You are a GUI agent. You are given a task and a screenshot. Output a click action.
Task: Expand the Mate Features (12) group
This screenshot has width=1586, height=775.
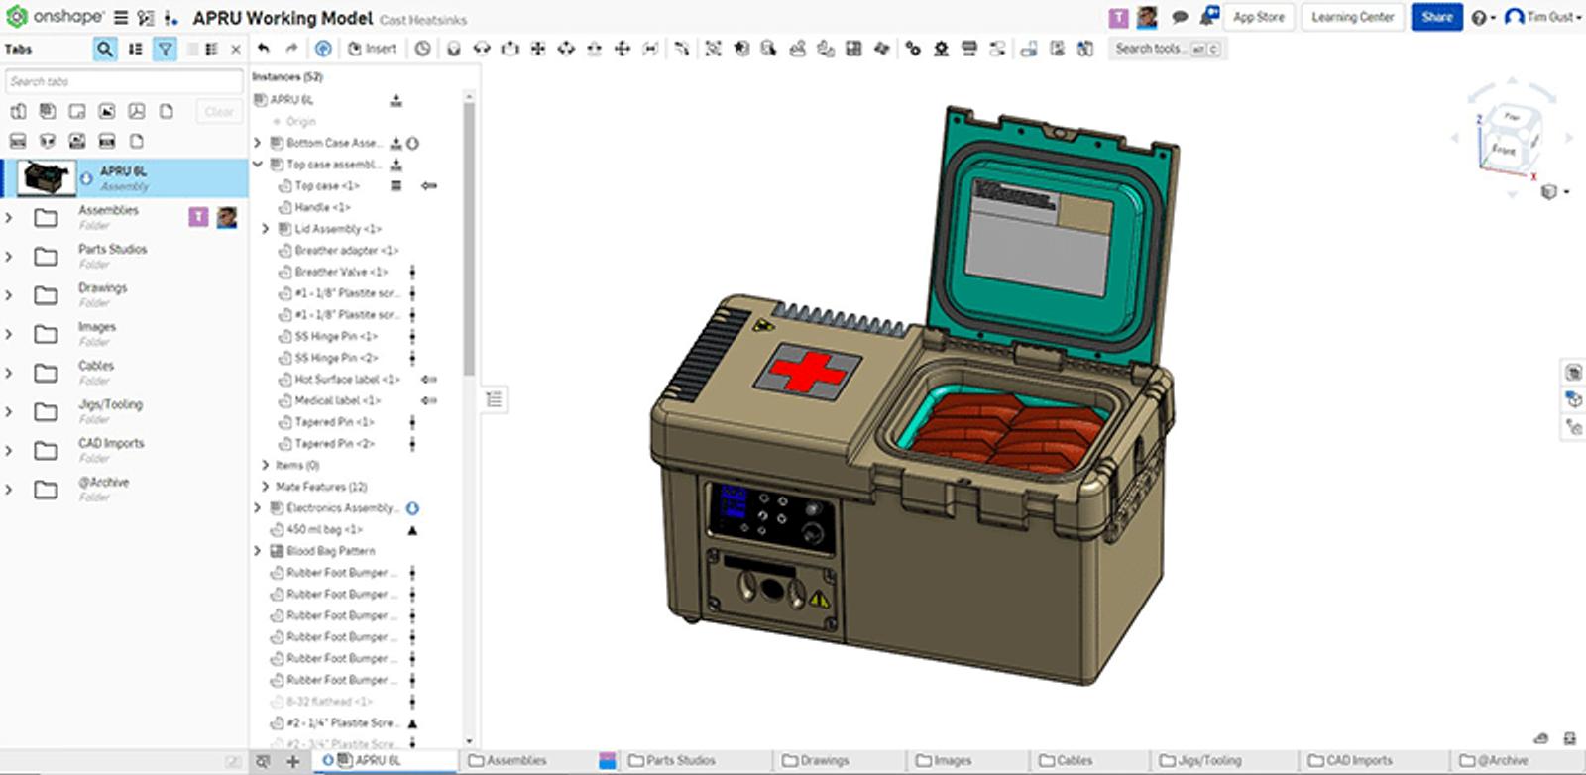click(x=265, y=487)
